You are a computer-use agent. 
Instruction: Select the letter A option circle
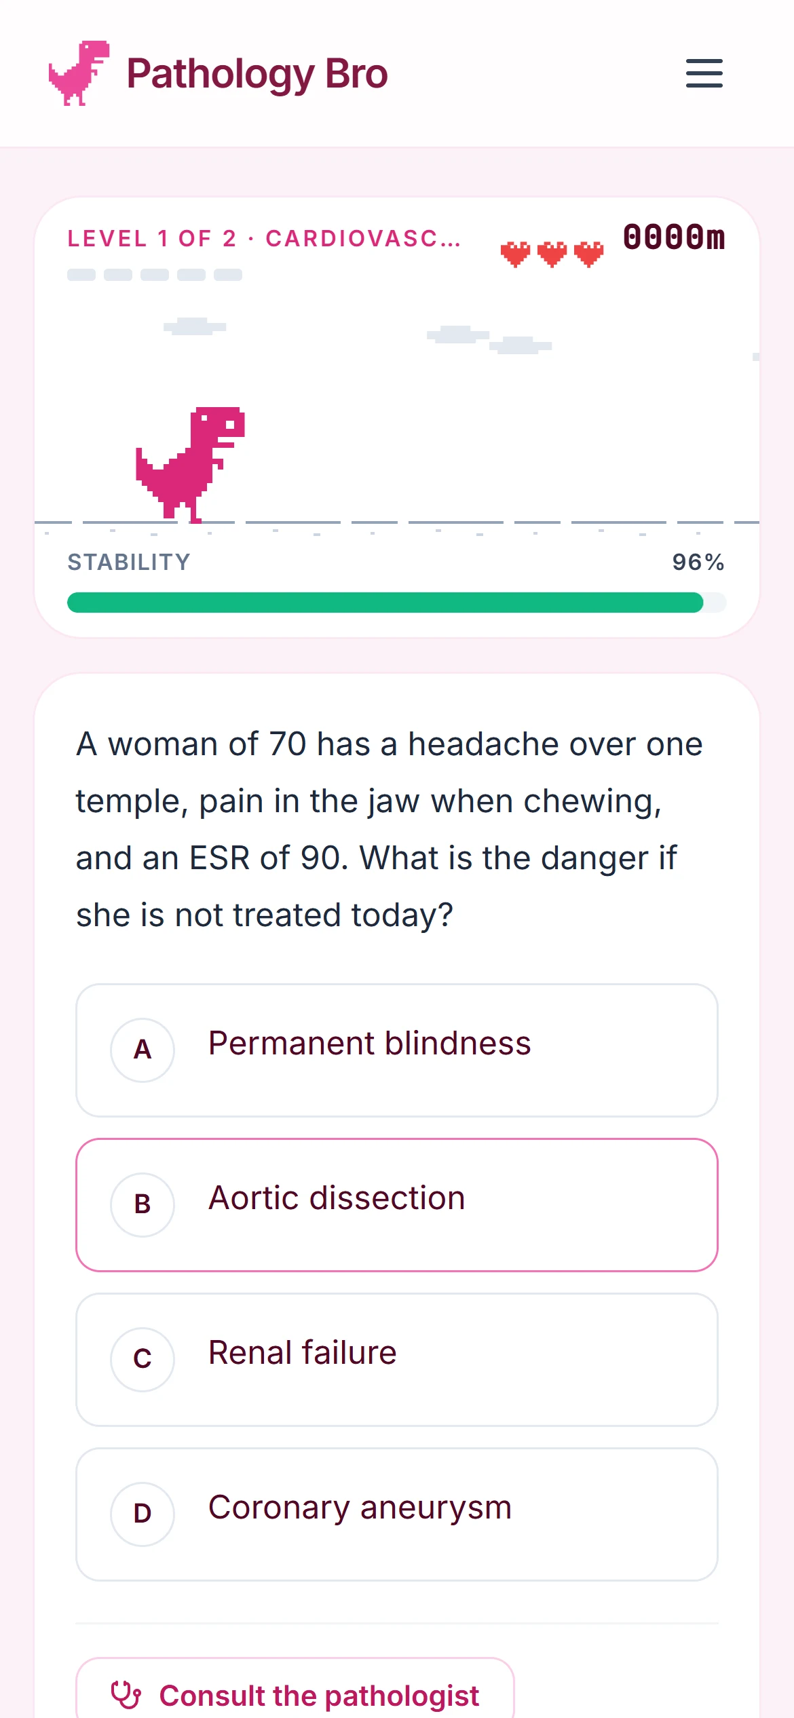[x=143, y=1050]
